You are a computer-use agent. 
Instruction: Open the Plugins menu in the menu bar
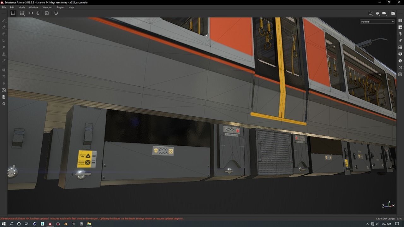[x=60, y=7]
